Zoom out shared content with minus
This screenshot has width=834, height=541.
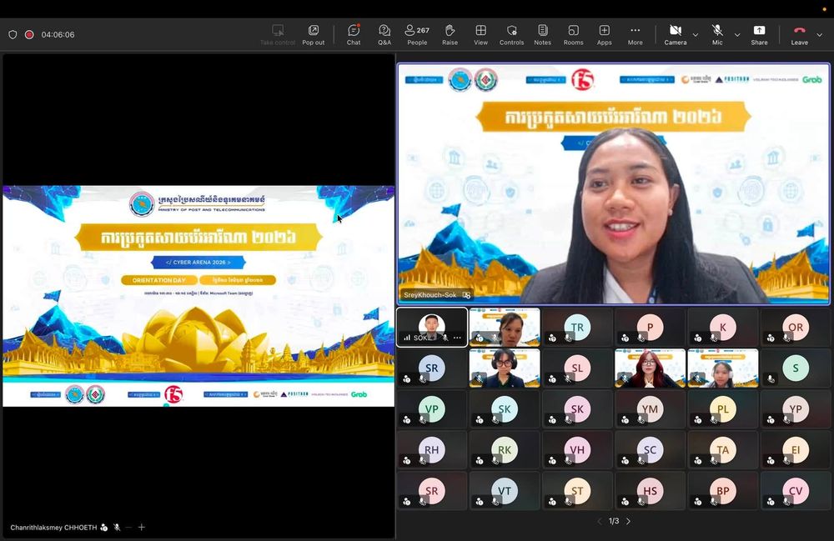[128, 527]
